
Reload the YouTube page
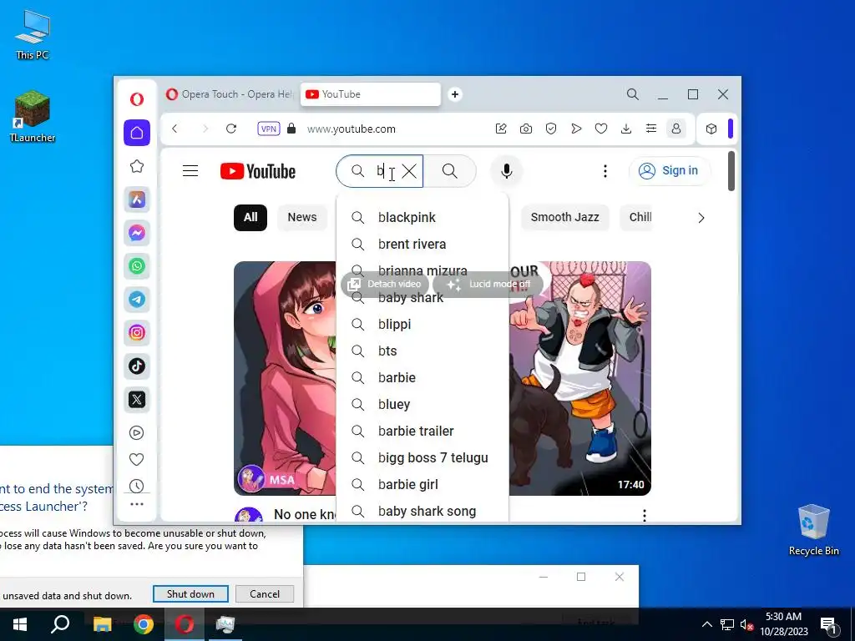tap(231, 129)
